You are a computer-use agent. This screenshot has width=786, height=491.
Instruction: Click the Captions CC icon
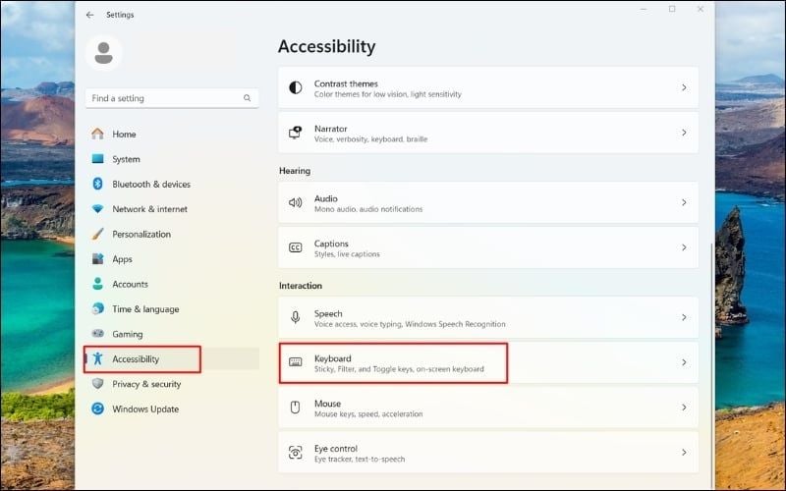tap(296, 247)
